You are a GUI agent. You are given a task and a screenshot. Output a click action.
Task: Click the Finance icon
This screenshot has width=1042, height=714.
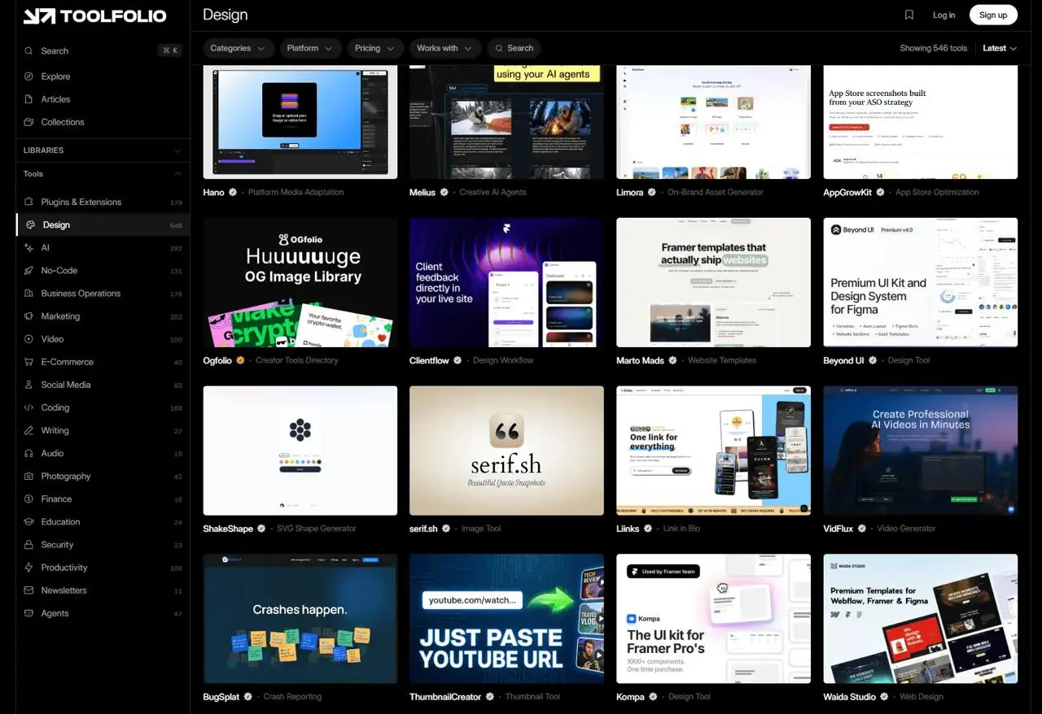click(29, 498)
